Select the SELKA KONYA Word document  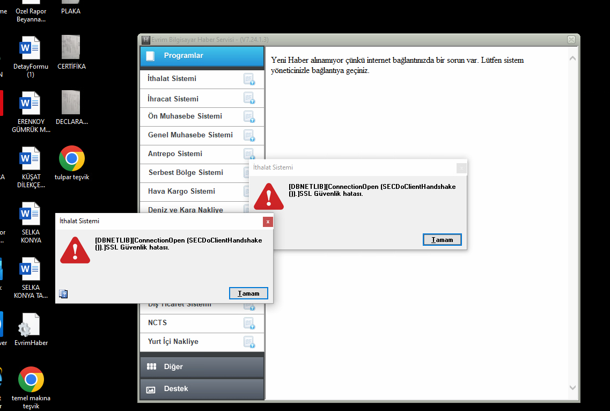(31, 223)
